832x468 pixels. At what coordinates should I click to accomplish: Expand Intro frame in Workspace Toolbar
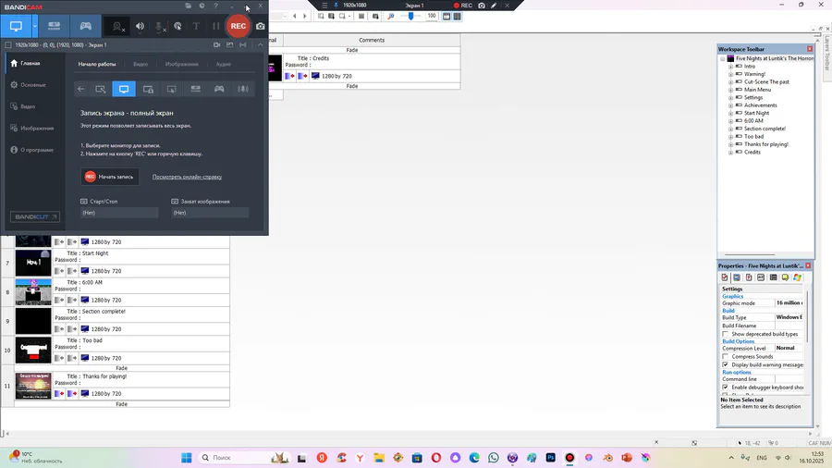click(730, 67)
